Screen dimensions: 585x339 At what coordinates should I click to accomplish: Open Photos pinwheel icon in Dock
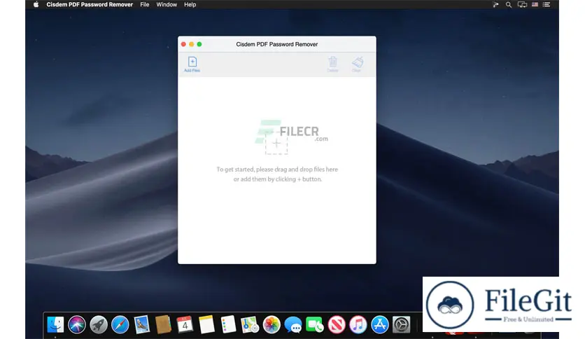[272, 324]
